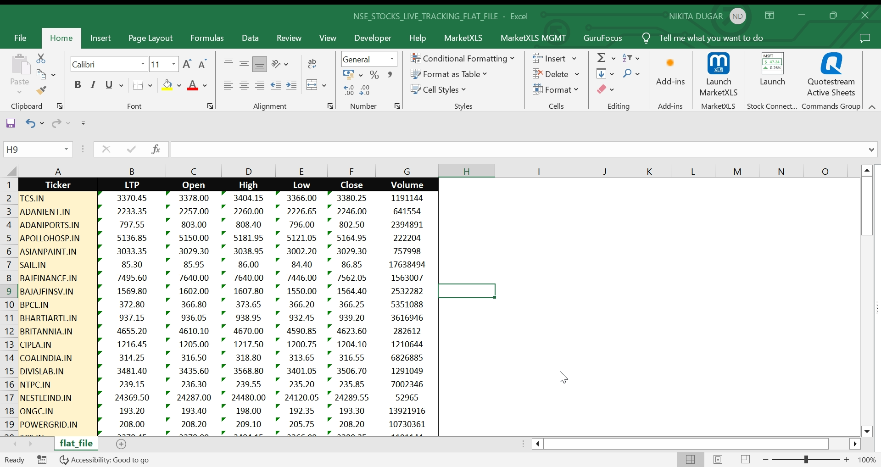Decrease font size with the small A icon
This screenshot has height=467, width=881.
click(203, 64)
